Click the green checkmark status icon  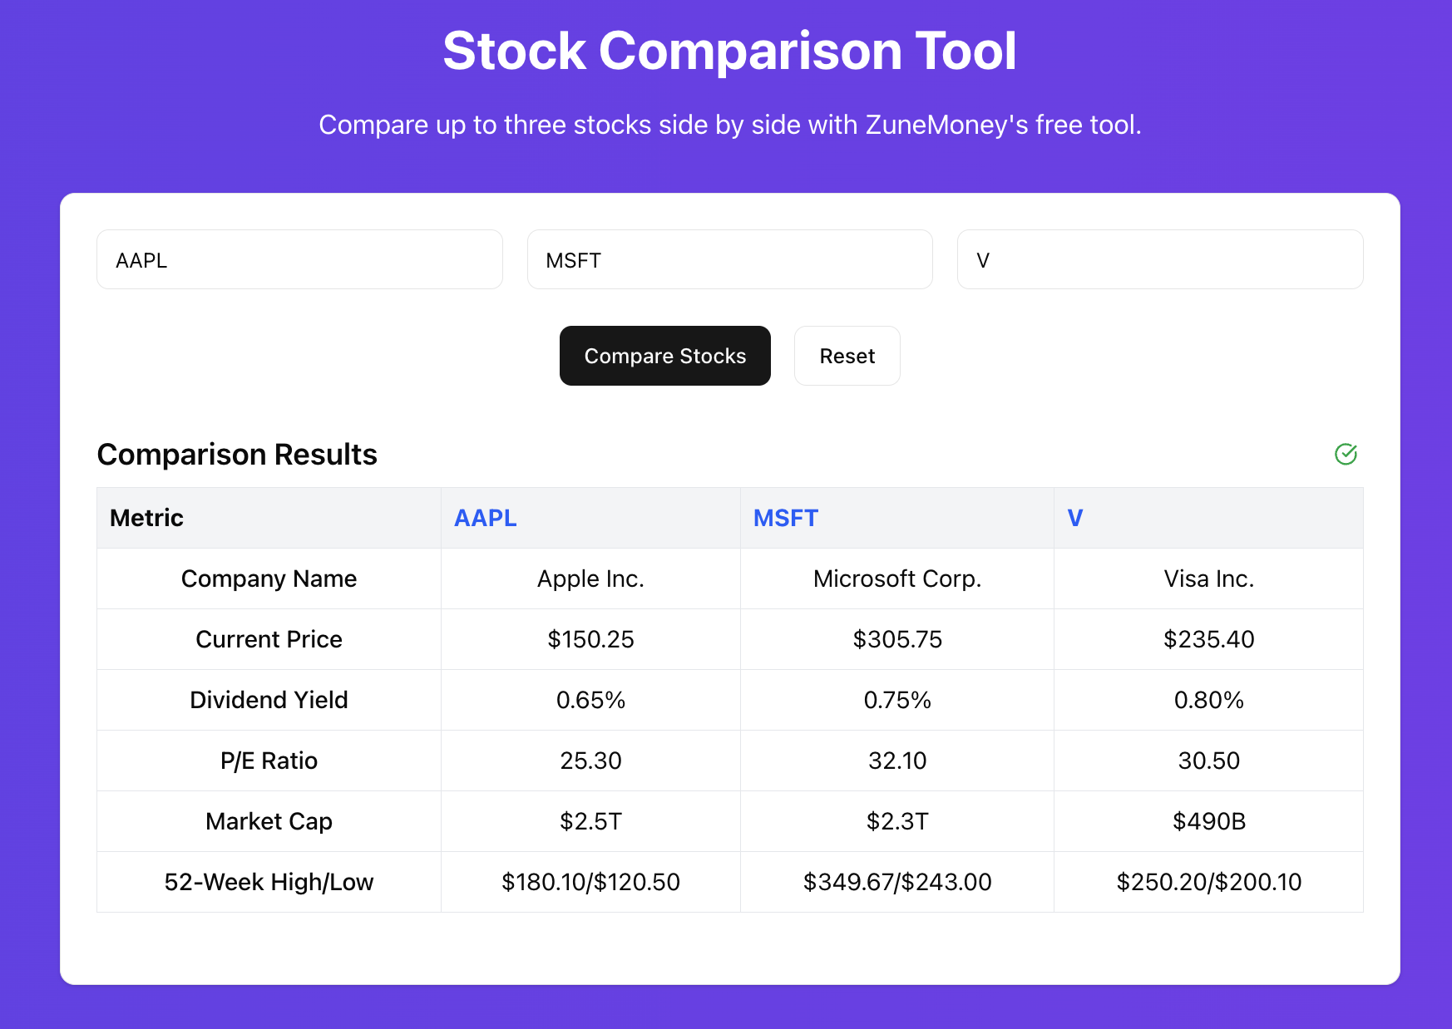pyautogui.click(x=1346, y=454)
